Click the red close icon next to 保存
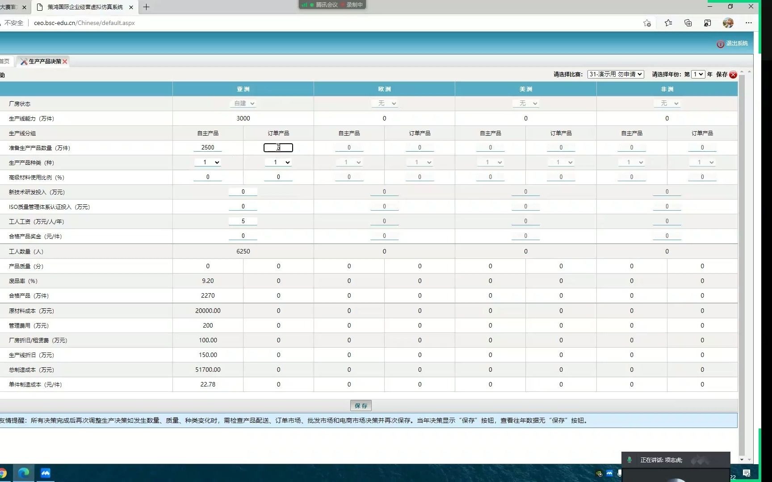The width and height of the screenshot is (772, 482). (x=733, y=75)
